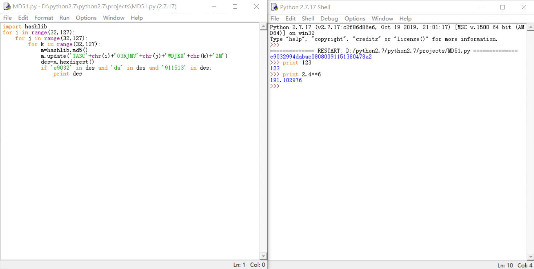Click hash output e9032994dabac08080091151380478a2
Image resolution: width=534 pixels, height=269 pixels.
[321, 57]
